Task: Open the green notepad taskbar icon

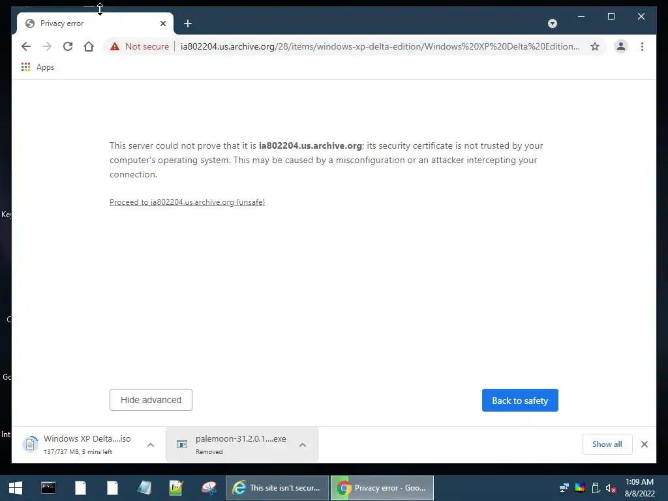Action: tap(176, 488)
